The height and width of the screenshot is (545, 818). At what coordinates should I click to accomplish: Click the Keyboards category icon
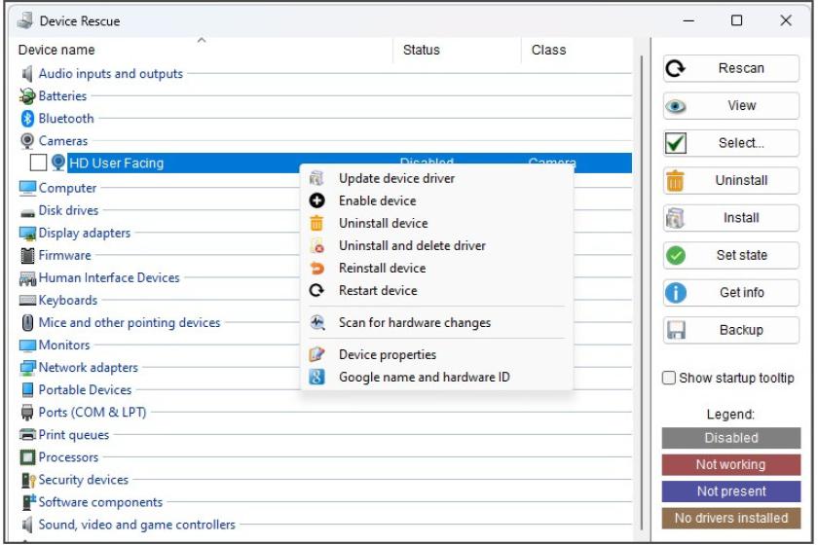pos(27,301)
